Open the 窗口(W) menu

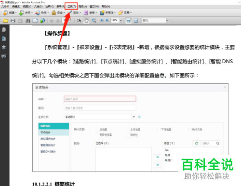tap(94, 7)
